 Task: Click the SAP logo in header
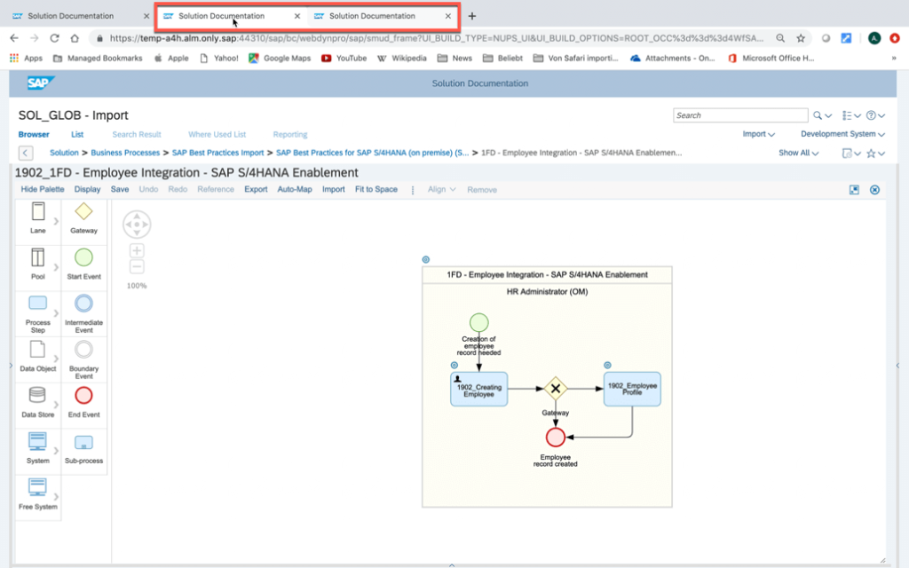pyautogui.click(x=40, y=83)
